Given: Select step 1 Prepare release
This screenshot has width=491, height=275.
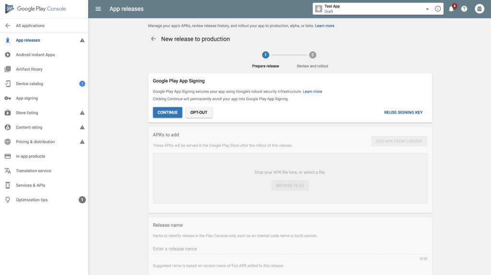Looking at the screenshot, I should pyautogui.click(x=266, y=55).
